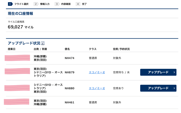
Task: Open エコノミー:E link in NH880 row
Action: (97, 88)
